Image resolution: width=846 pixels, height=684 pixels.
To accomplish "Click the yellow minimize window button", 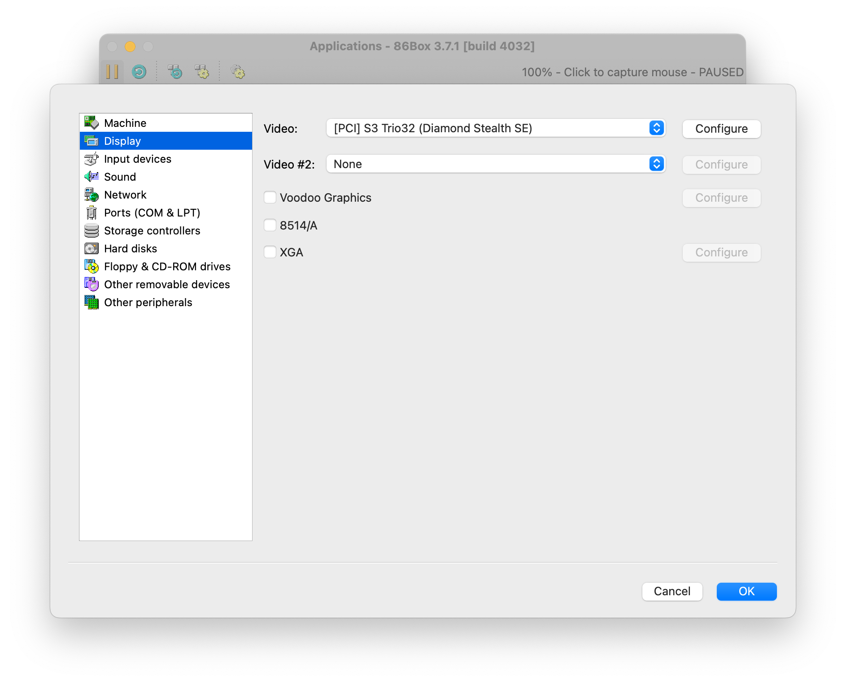I will tap(130, 47).
